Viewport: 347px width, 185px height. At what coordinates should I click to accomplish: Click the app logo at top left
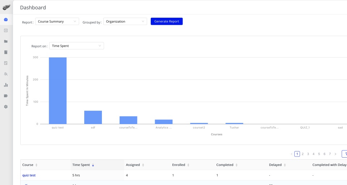tap(6, 7)
